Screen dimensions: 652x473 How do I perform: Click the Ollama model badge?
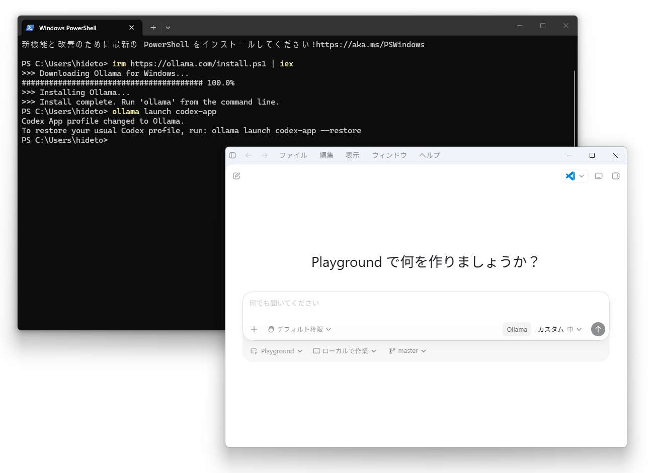pos(517,329)
